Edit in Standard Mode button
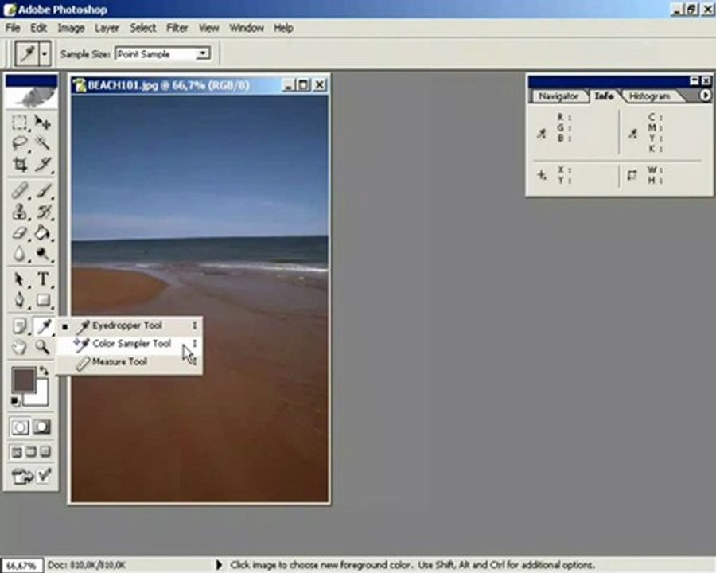Screen dimensions: 716x573 pos(20,427)
